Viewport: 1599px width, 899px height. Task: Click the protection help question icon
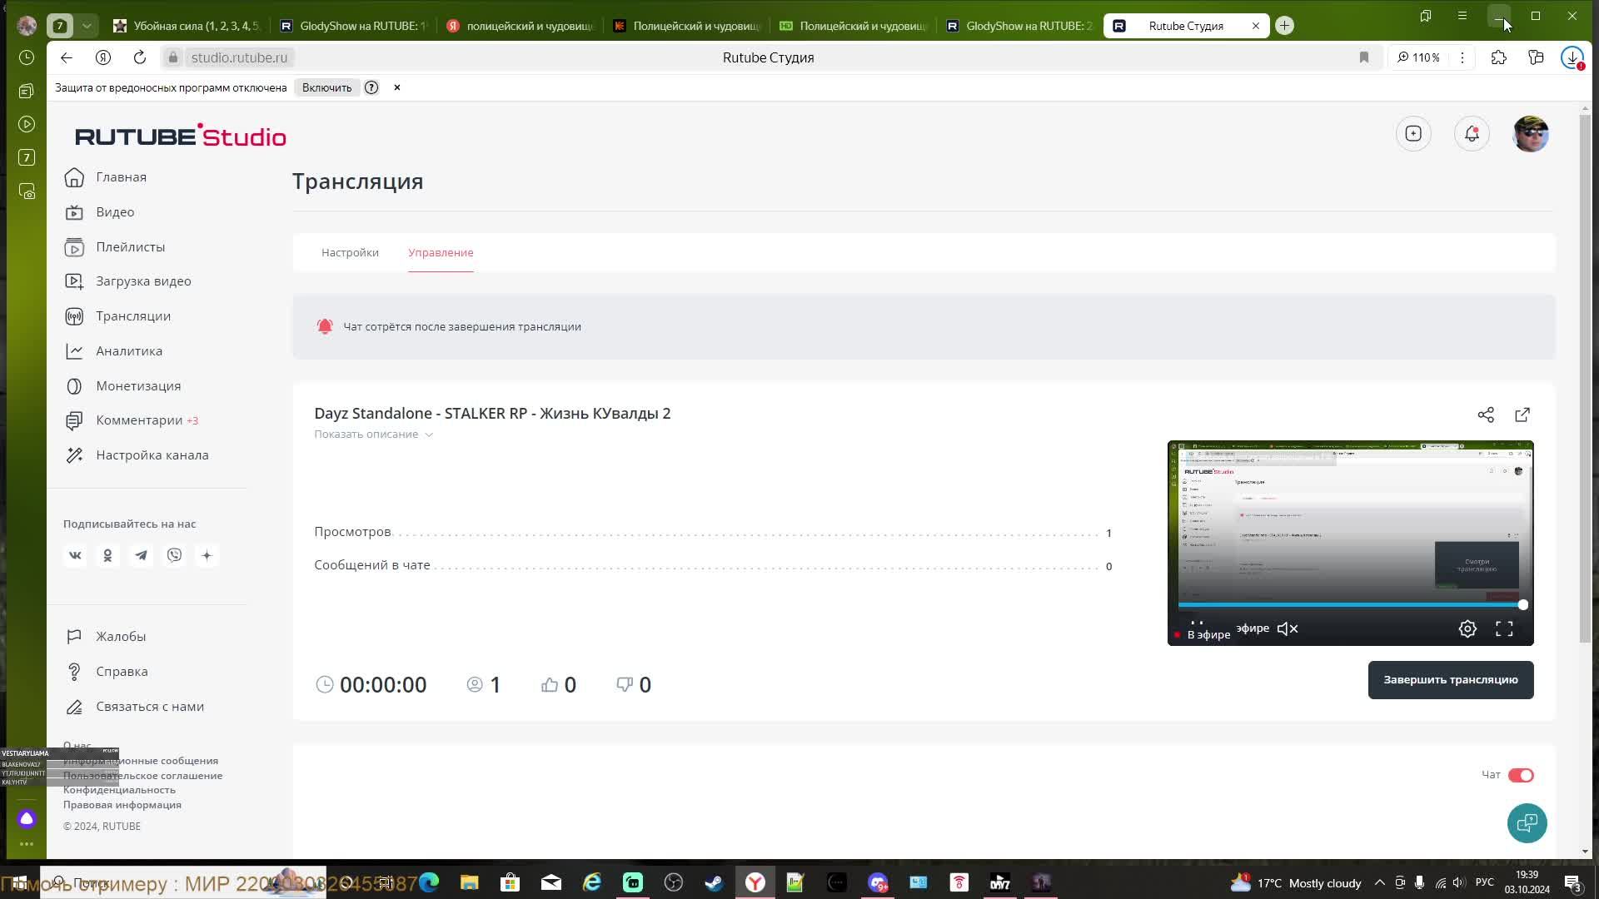click(371, 87)
